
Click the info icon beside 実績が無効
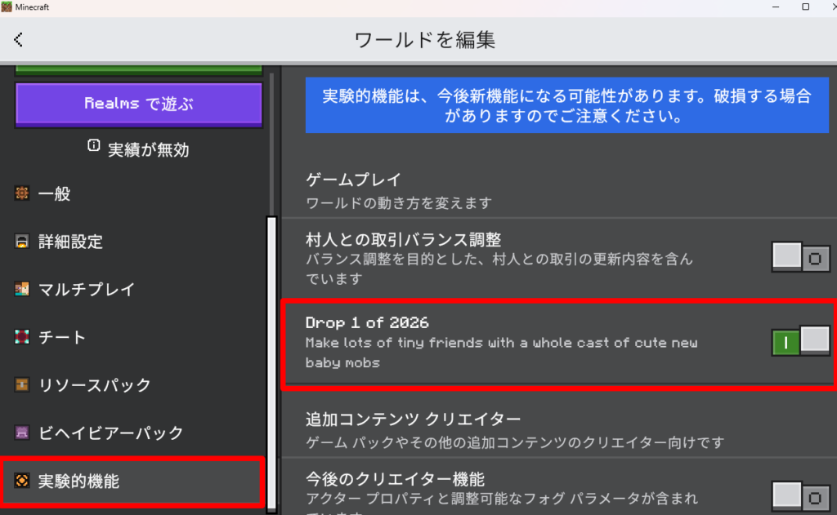click(x=93, y=146)
